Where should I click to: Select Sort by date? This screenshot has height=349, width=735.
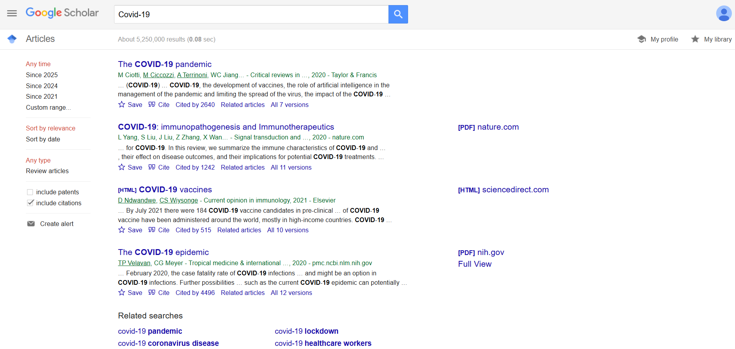(43, 139)
